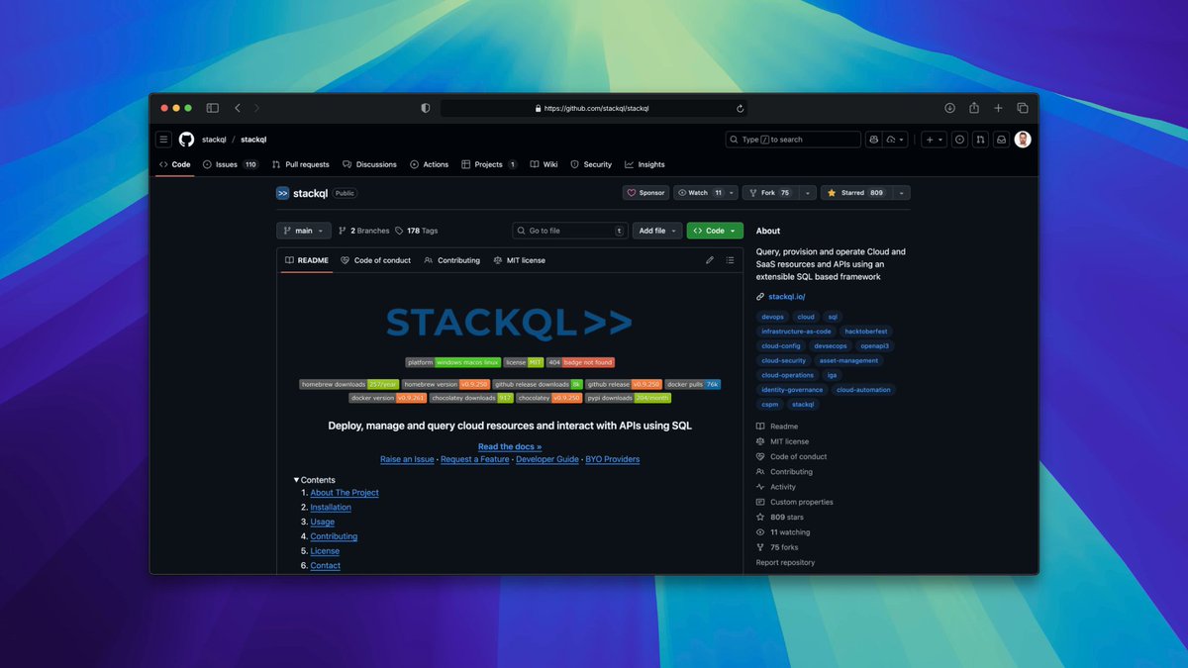Open the issues circle icon in the GitHub header
The image size is (1188, 668).
pos(959,140)
